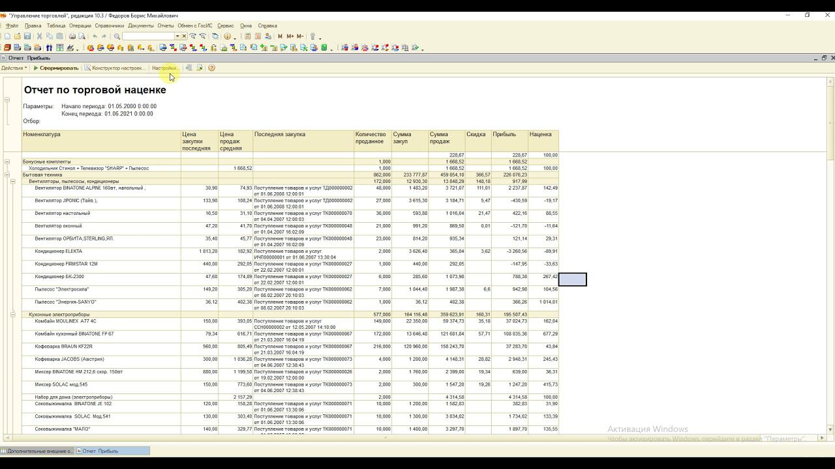Open help with the question mark icon
835x469 pixels.
[x=211, y=68]
